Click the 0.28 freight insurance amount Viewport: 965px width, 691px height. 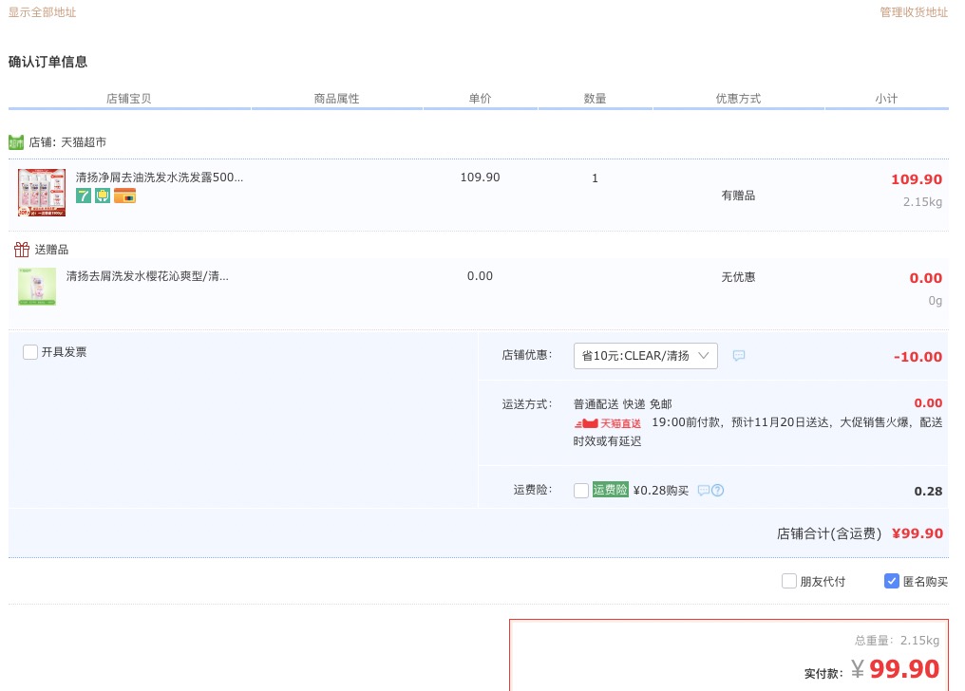[x=929, y=492]
